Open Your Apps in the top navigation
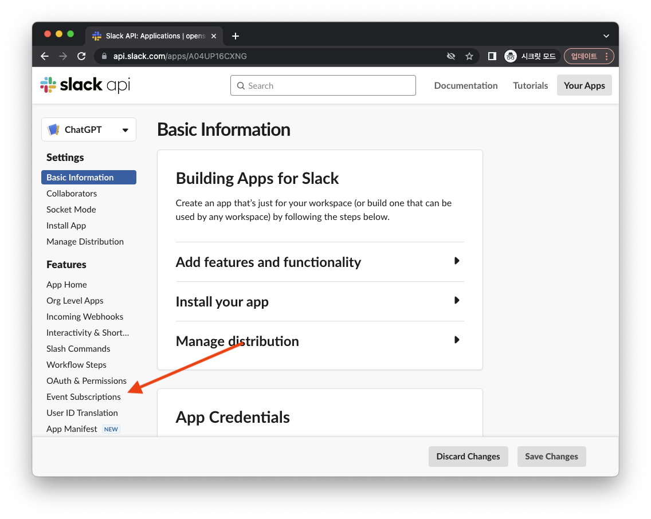This screenshot has width=651, height=519. click(584, 85)
